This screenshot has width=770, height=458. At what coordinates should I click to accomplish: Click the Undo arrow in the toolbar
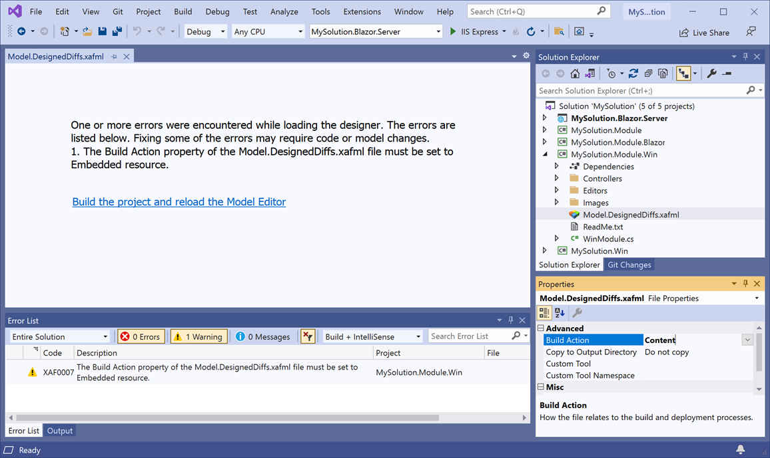click(137, 31)
